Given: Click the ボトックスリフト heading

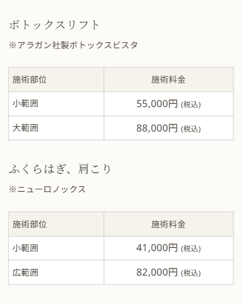Looking at the screenshot, I should click(54, 25).
